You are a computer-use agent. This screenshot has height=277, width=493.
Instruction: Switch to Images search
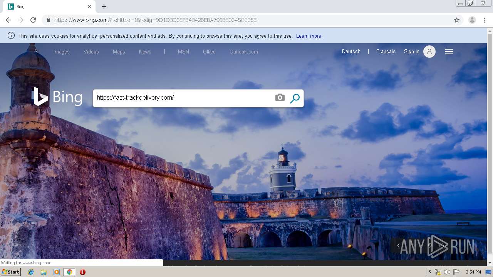coord(62,52)
